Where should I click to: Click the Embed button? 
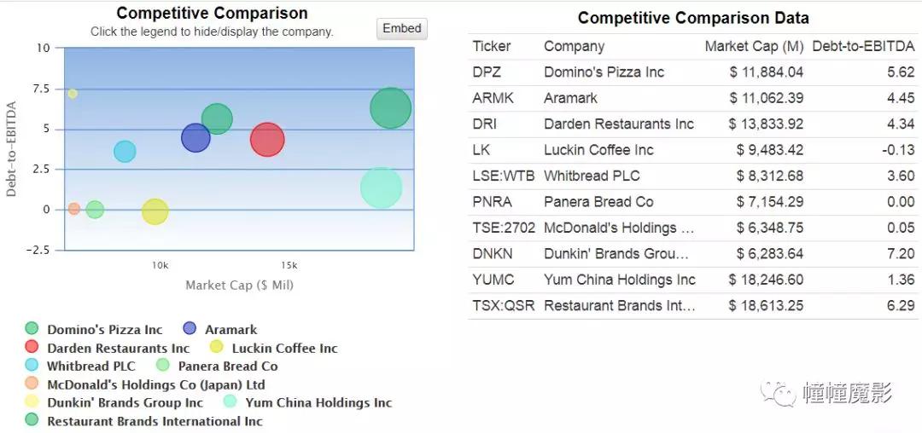pos(401,29)
